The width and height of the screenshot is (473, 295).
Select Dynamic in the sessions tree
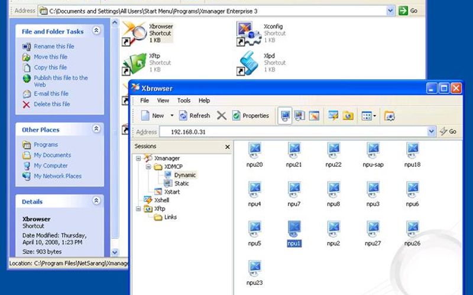click(x=184, y=175)
